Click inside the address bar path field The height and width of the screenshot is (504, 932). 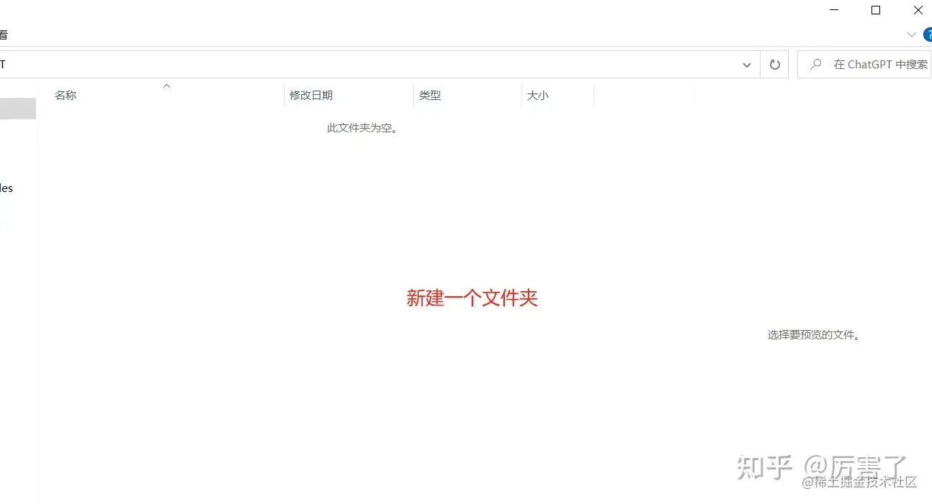click(x=367, y=65)
